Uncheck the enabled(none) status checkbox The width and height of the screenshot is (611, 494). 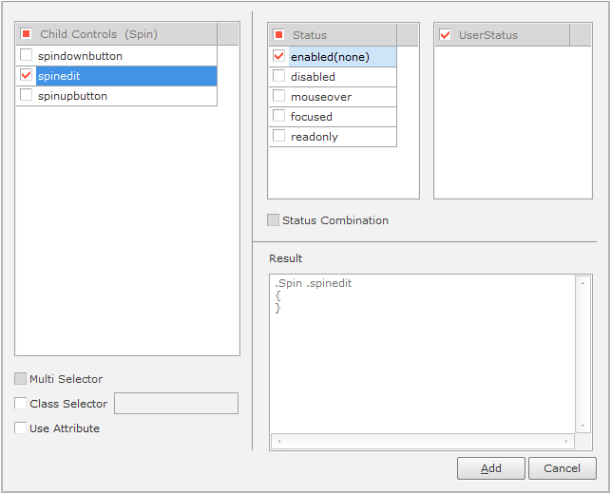click(x=279, y=56)
